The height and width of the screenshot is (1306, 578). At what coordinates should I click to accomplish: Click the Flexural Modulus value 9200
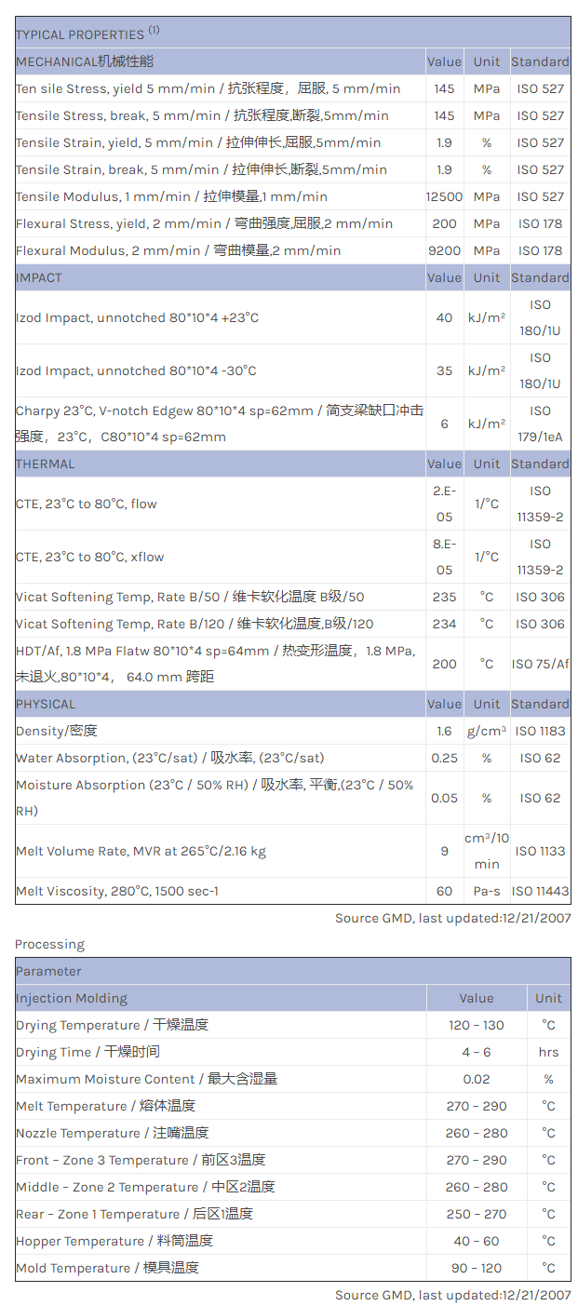click(x=444, y=250)
